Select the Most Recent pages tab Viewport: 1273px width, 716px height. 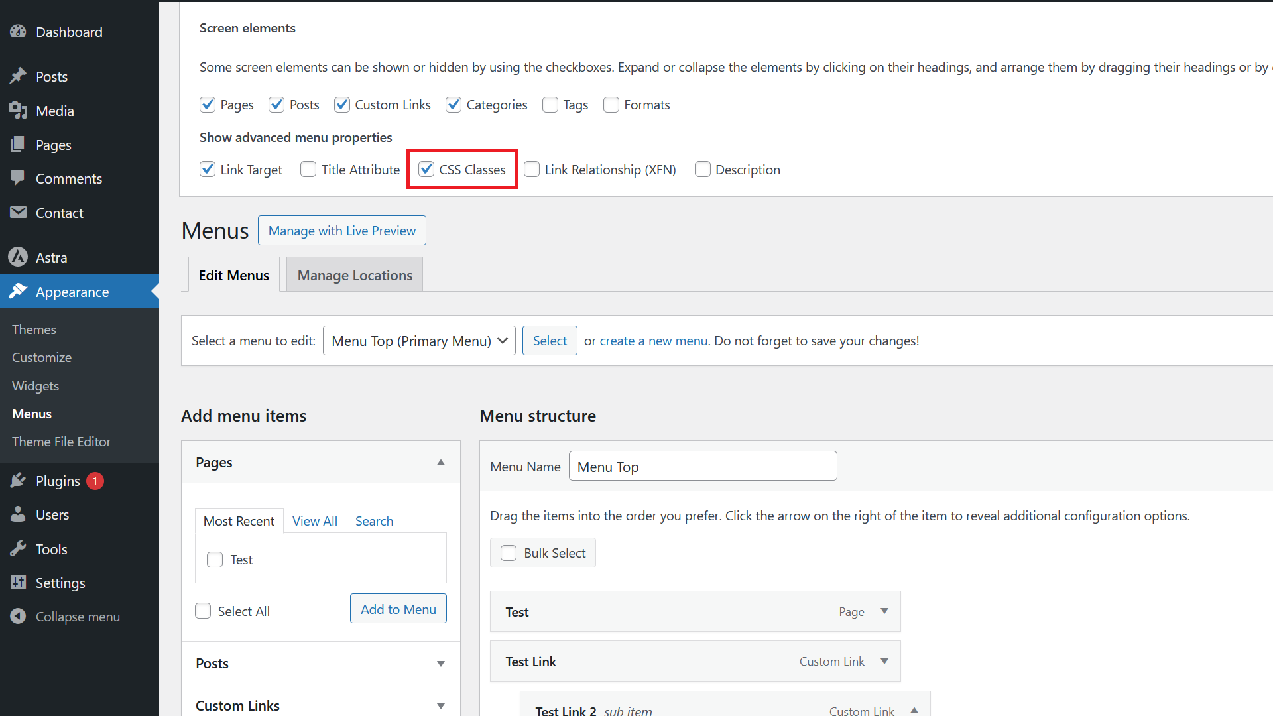239,521
